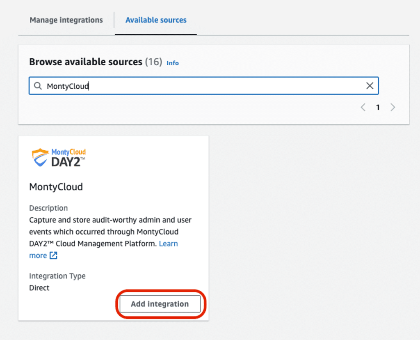420x340 pixels.
Task: Click the (16) sources count
Action: coord(154,62)
